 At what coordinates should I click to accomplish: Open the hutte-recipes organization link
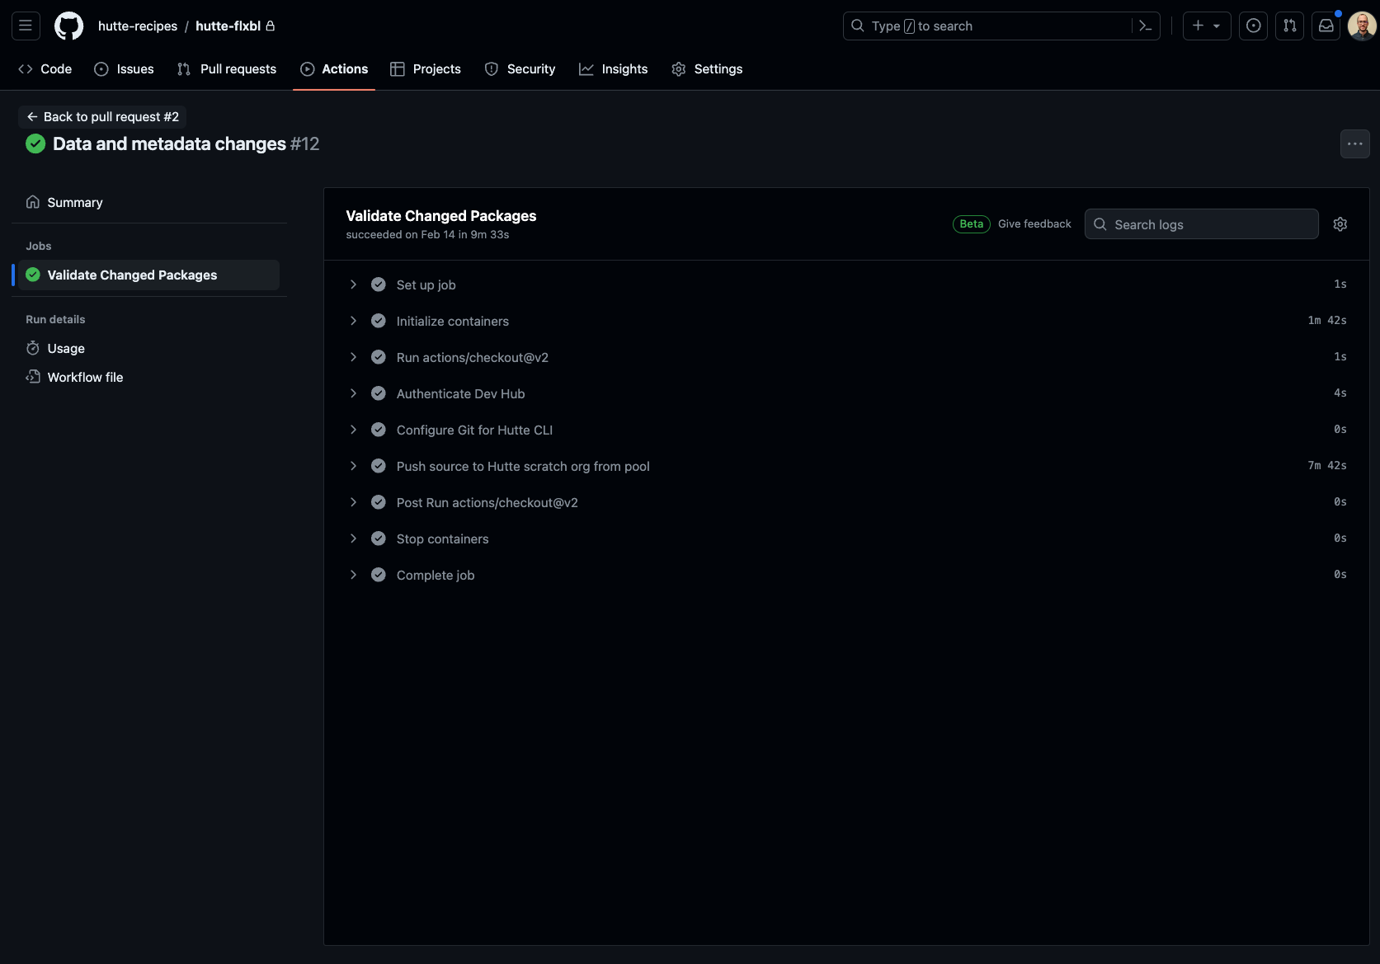138,26
